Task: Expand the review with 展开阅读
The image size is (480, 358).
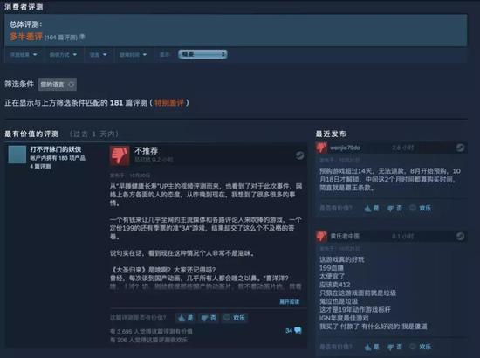Action: pos(289,302)
